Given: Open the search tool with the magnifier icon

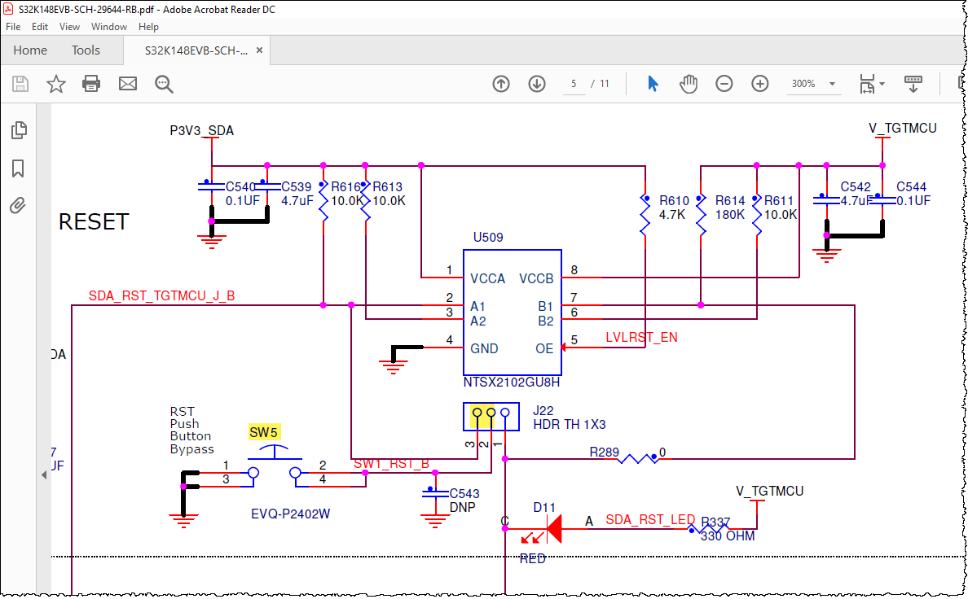Looking at the screenshot, I should pos(164,84).
